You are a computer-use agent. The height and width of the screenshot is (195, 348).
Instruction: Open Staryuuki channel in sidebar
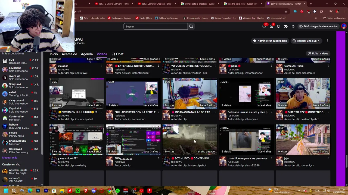tap(21, 86)
